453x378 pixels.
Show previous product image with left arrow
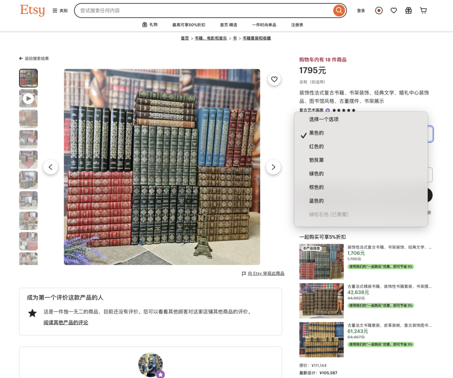[x=50, y=167]
